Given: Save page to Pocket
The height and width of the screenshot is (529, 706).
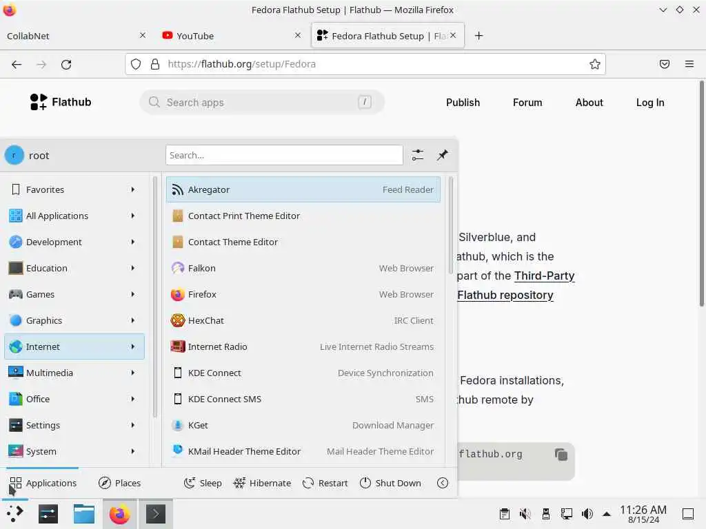Looking at the screenshot, I should tap(664, 64).
